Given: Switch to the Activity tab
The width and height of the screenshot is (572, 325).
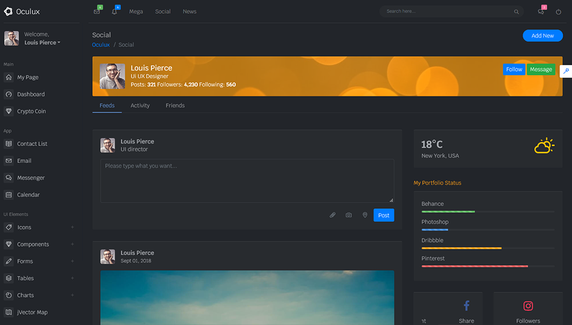Looking at the screenshot, I should (x=140, y=105).
